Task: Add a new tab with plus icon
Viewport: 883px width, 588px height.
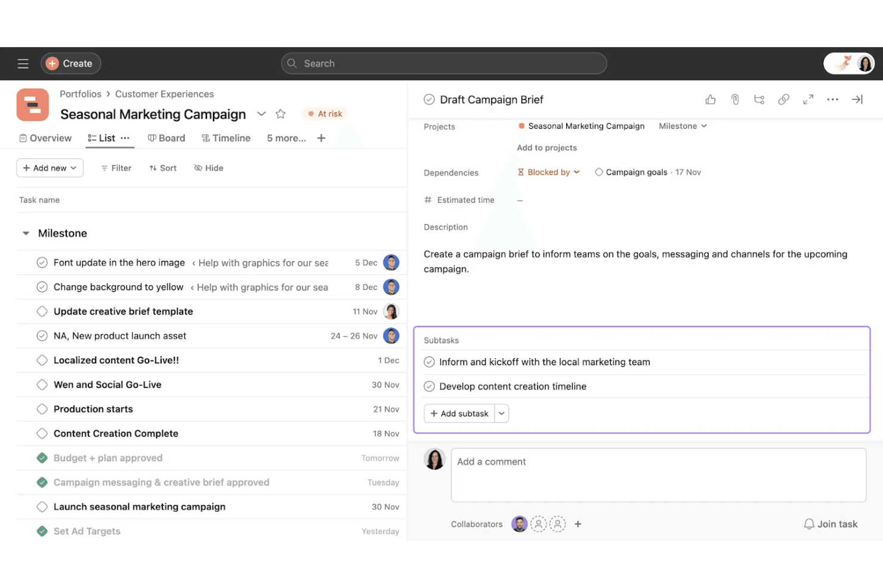Action: pyautogui.click(x=321, y=138)
